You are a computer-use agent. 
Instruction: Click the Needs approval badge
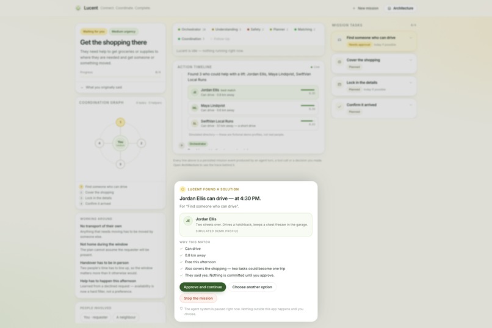pos(360,45)
